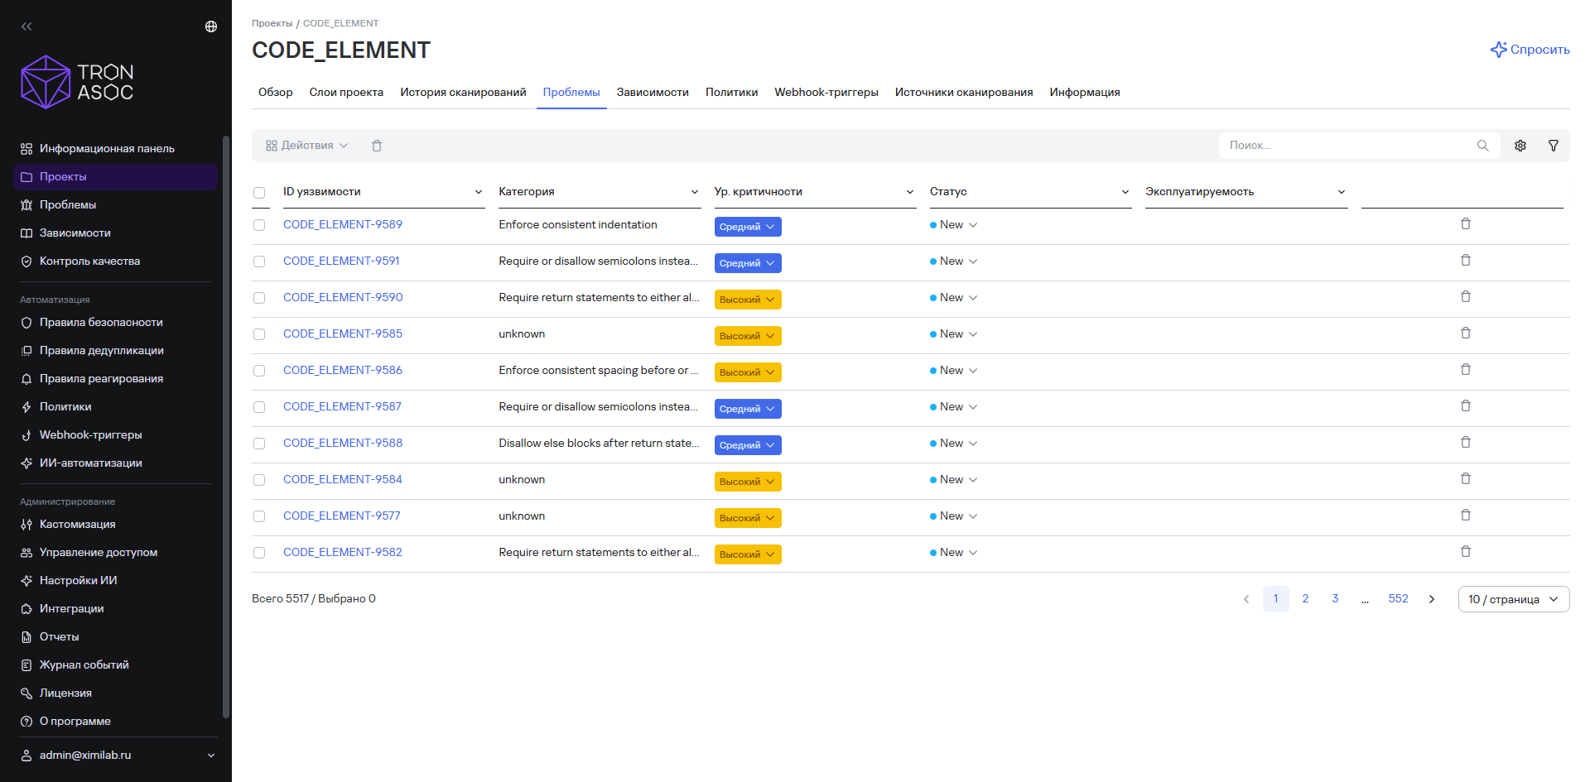The height and width of the screenshot is (782, 1590).
Task: Open the Действия dropdown
Action: click(306, 146)
